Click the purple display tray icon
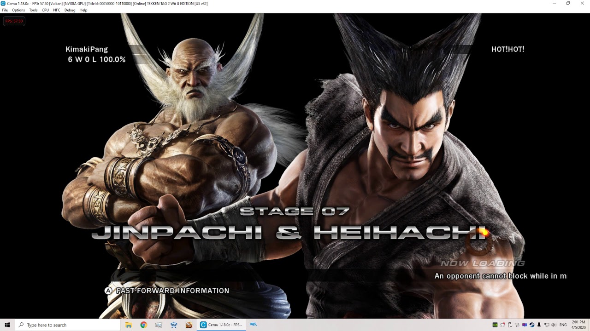The width and height of the screenshot is (590, 331). (x=525, y=325)
